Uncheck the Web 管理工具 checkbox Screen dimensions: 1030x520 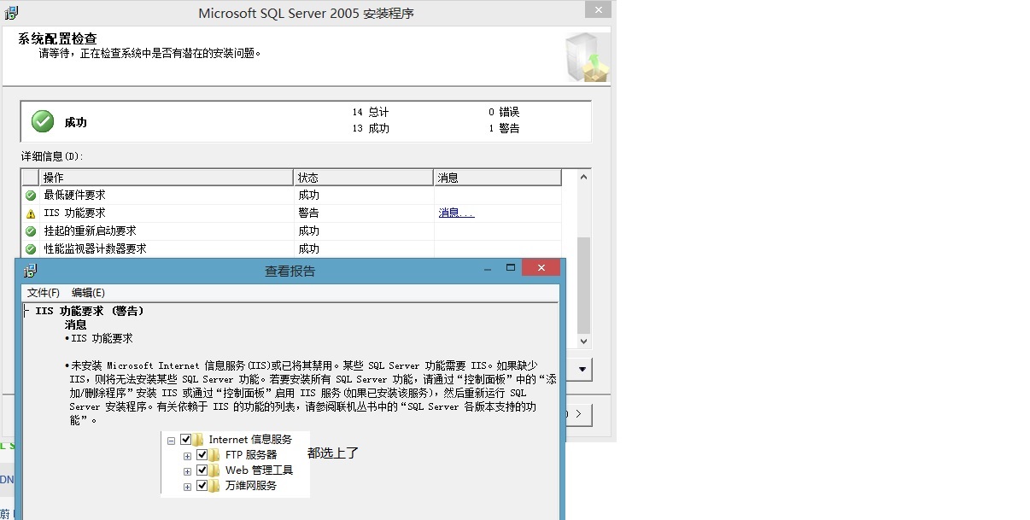pos(203,470)
